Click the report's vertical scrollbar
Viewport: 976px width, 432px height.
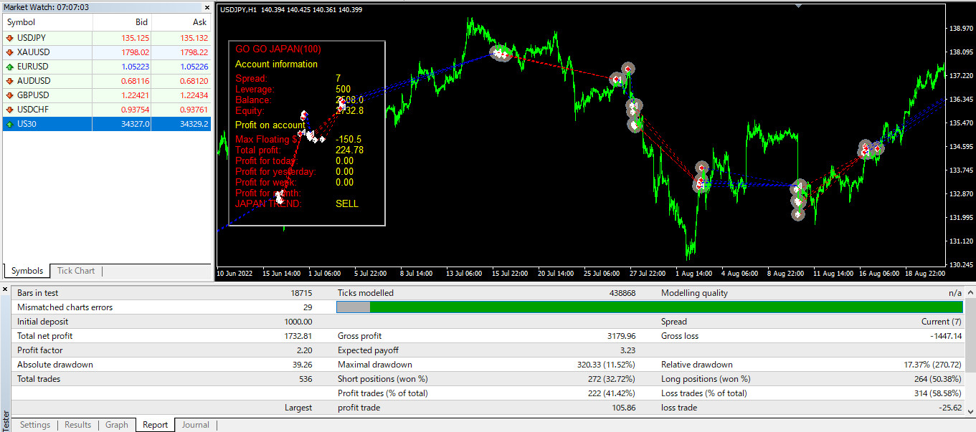tap(970, 351)
